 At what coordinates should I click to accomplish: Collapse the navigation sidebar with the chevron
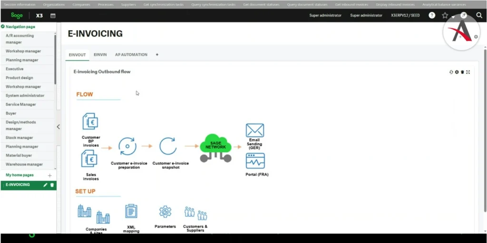58,127
